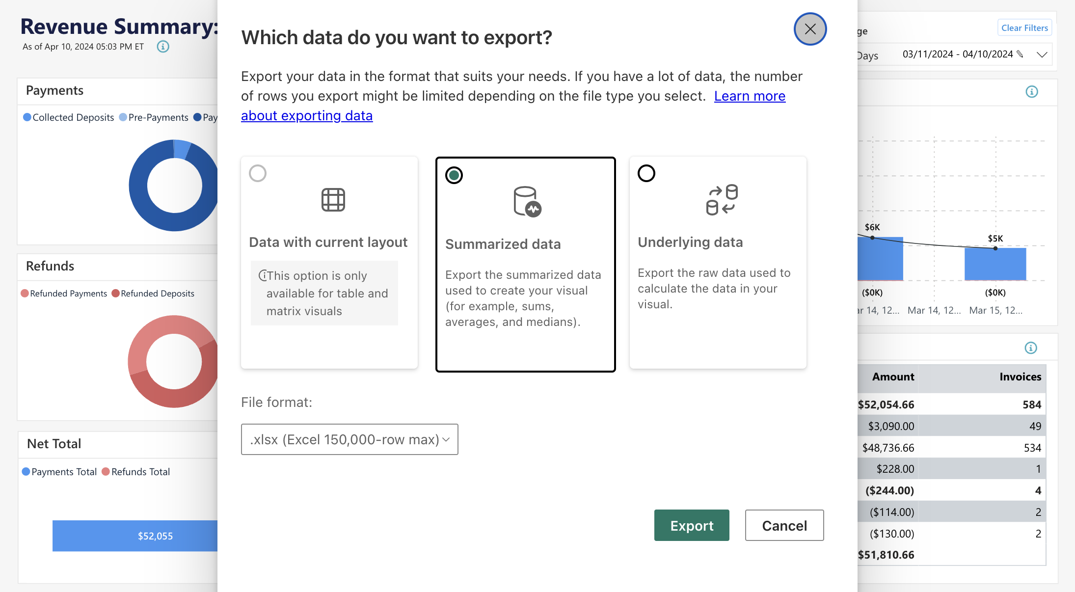Click the Net Total panel title

(54, 444)
